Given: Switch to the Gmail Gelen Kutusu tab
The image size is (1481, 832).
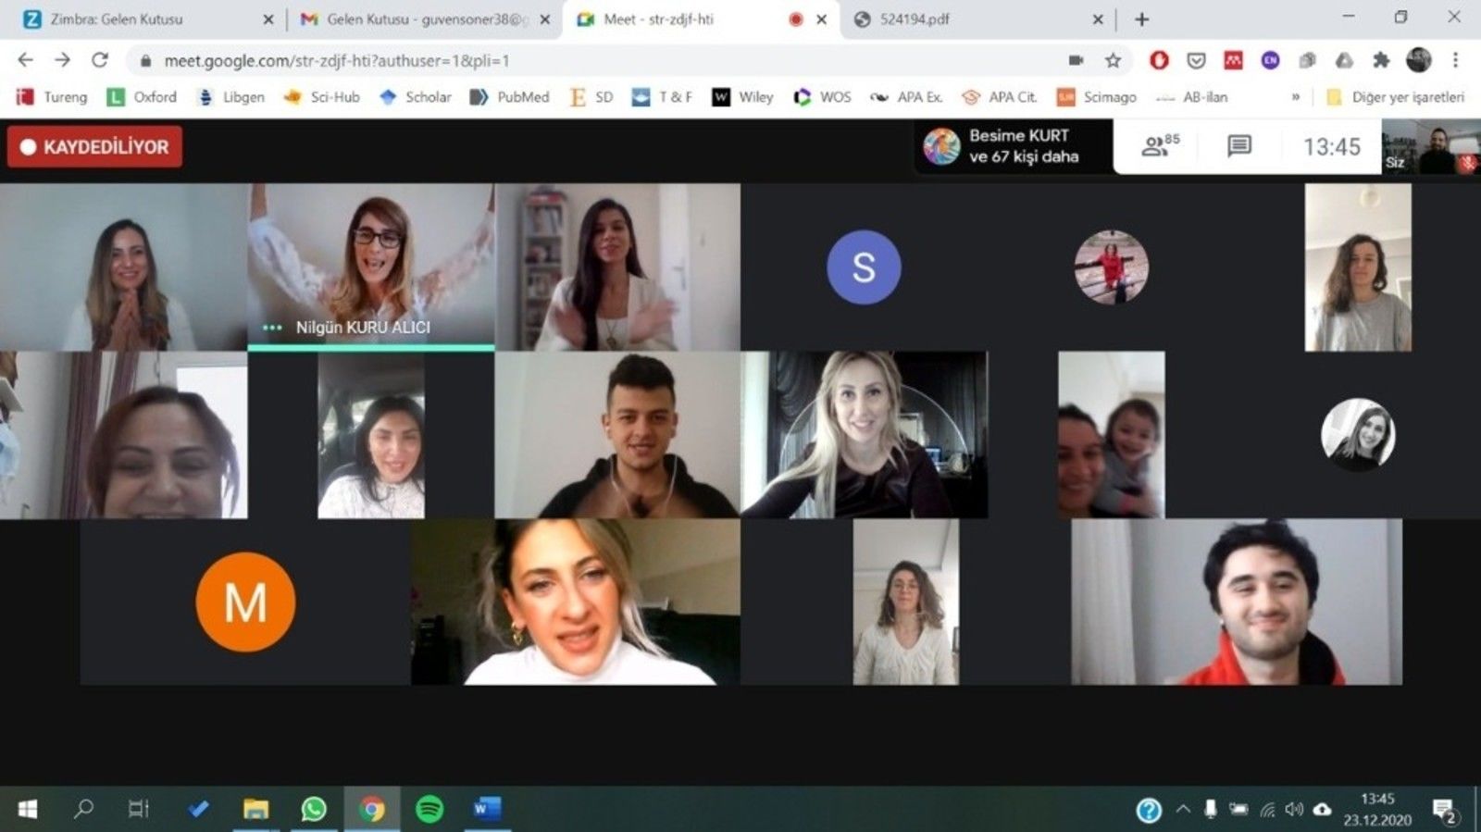Looking at the screenshot, I should (x=423, y=19).
